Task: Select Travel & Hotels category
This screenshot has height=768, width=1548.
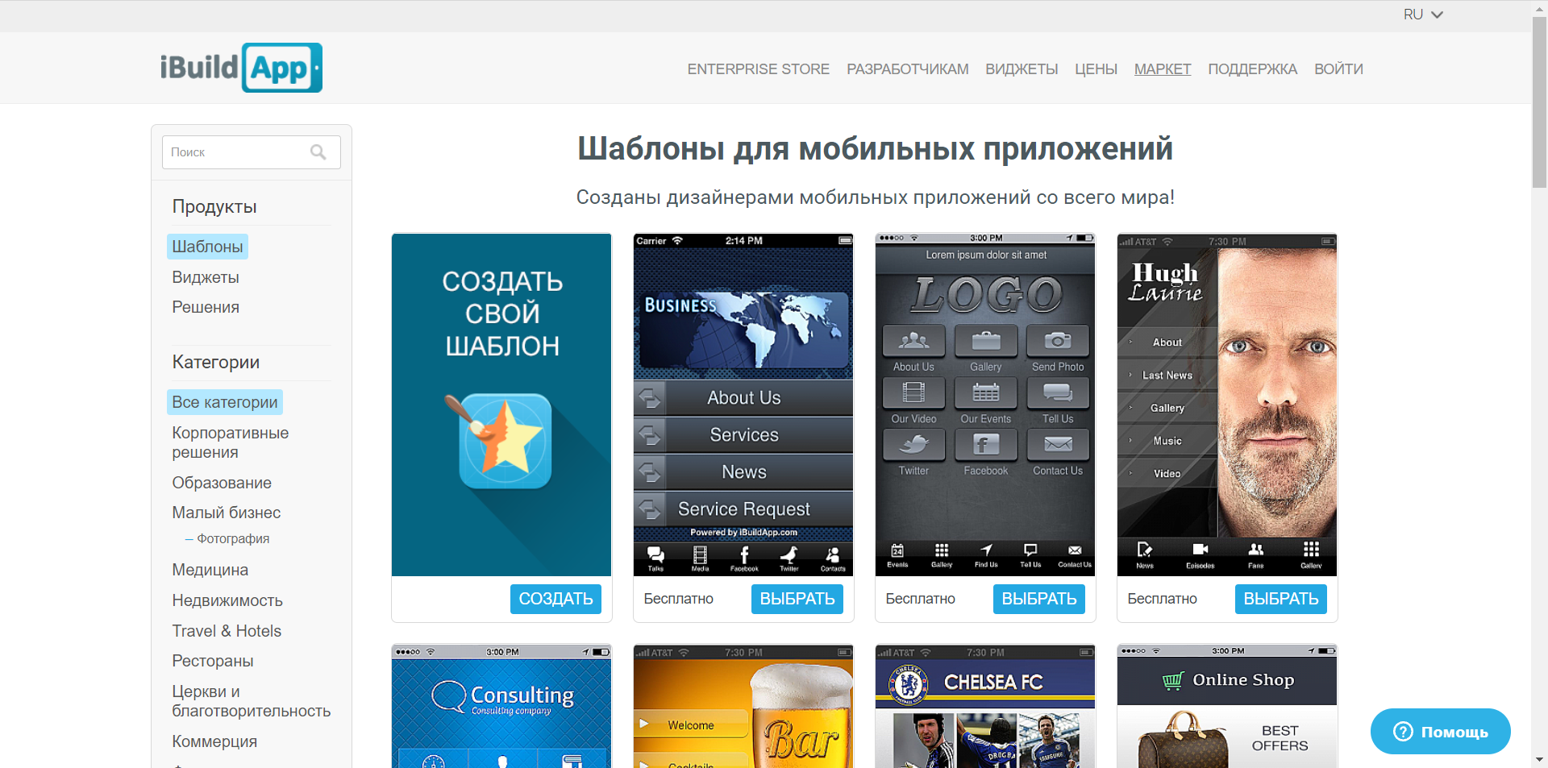Action: click(x=227, y=631)
